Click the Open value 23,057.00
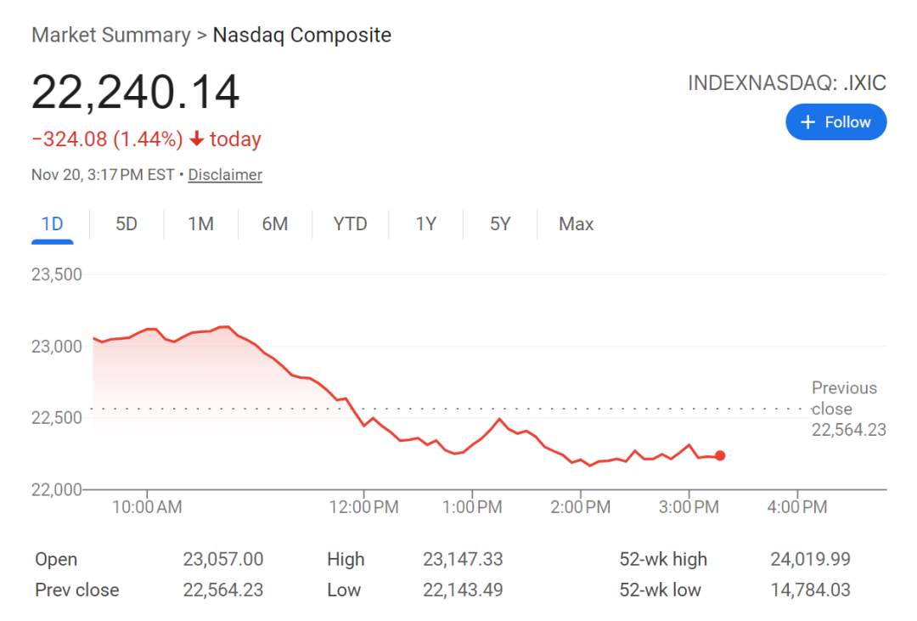 point(222,559)
